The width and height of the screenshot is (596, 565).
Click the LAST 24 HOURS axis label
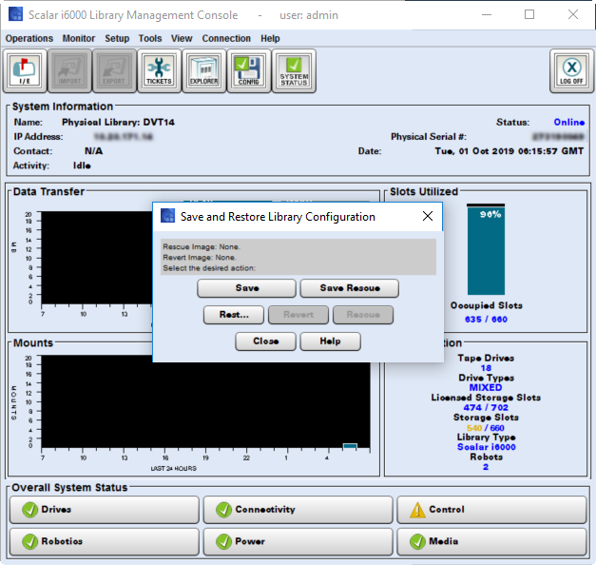point(174,468)
